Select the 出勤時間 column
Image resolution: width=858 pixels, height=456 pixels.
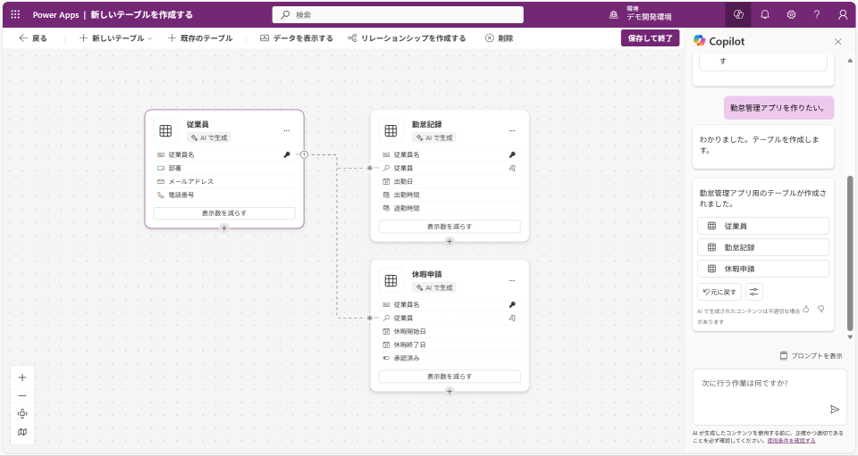tap(450, 195)
